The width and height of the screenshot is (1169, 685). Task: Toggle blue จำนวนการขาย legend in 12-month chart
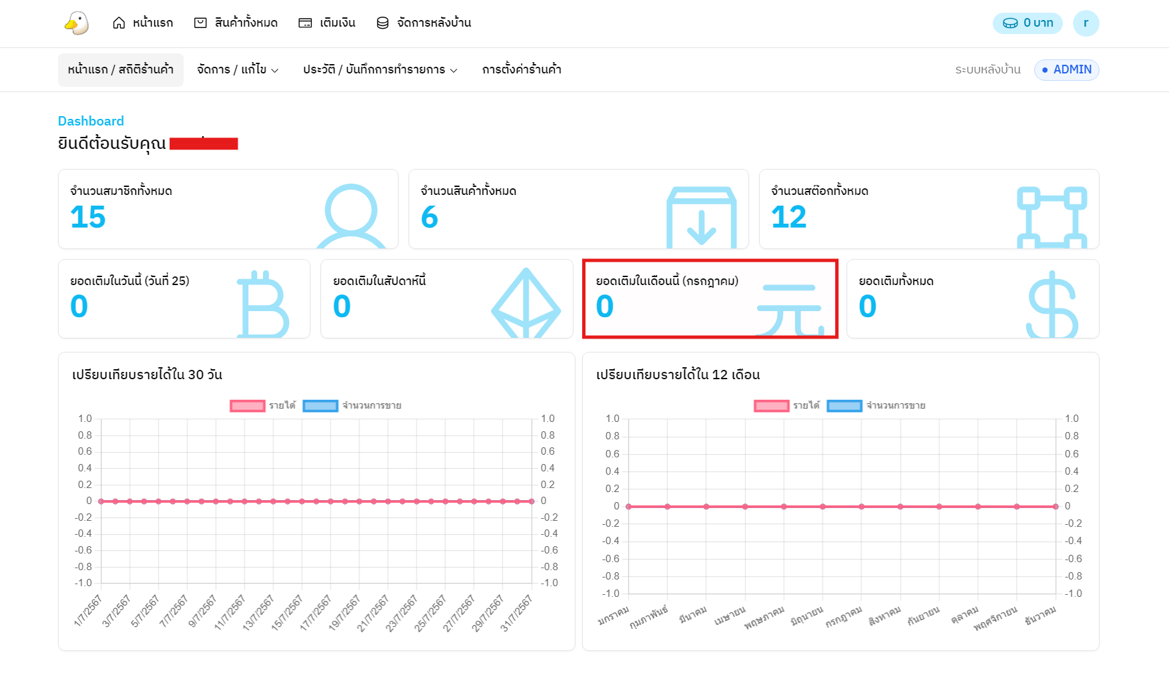876,405
